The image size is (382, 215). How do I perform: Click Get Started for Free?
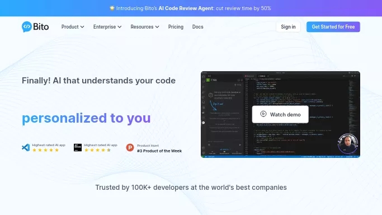(x=333, y=27)
